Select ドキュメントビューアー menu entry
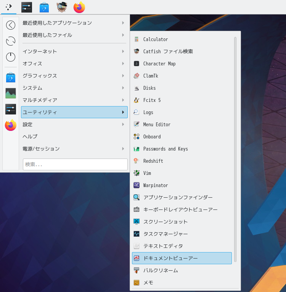 click(x=182, y=258)
